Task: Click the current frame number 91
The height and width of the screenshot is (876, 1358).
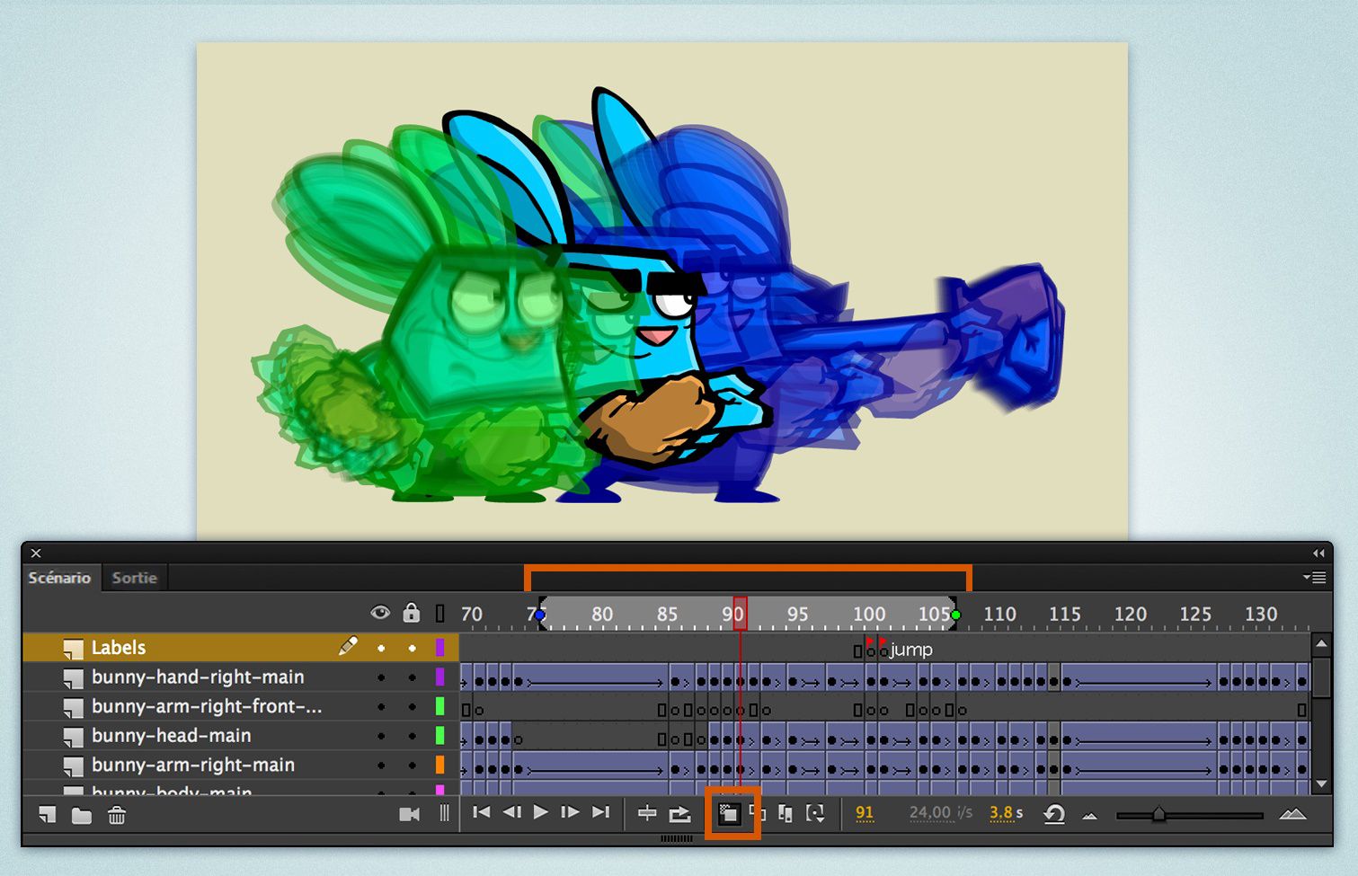Action: (865, 813)
